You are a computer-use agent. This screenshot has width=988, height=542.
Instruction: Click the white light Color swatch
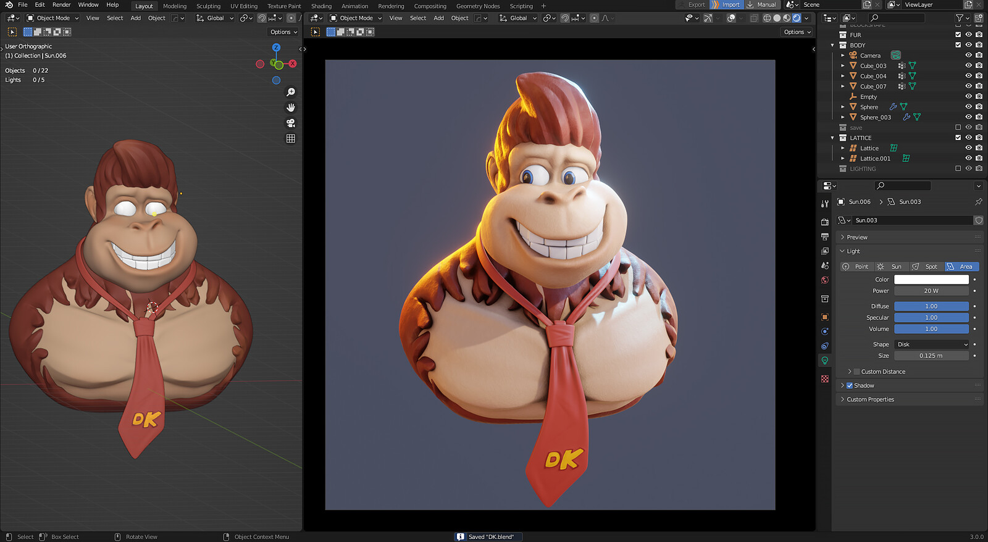[x=932, y=280]
